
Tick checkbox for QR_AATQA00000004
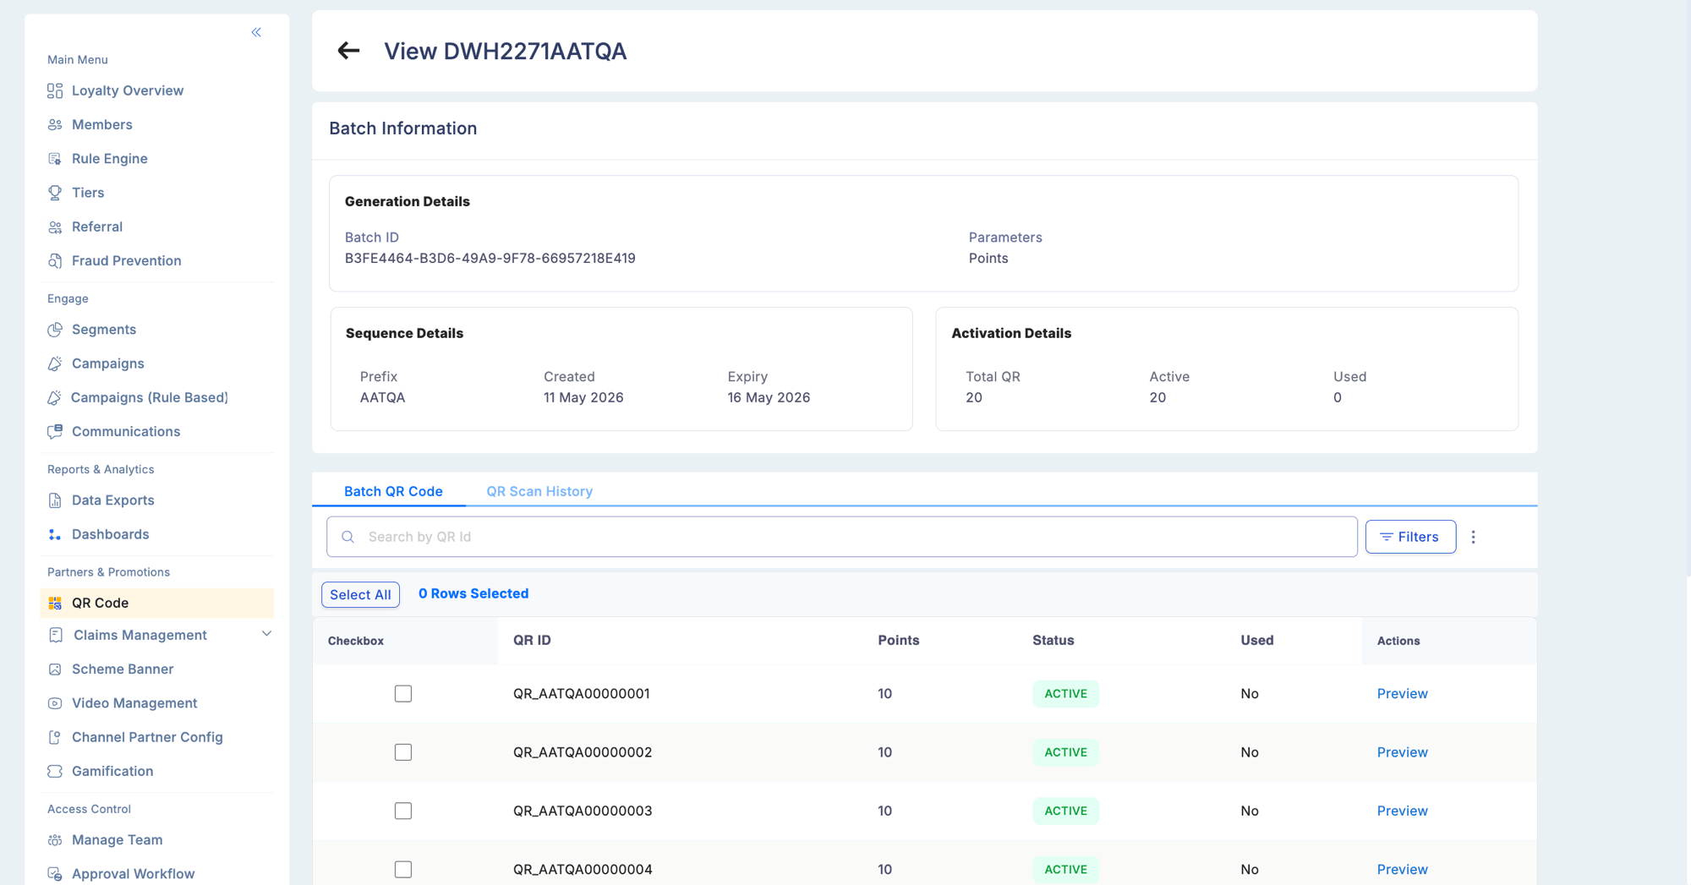pyautogui.click(x=403, y=869)
